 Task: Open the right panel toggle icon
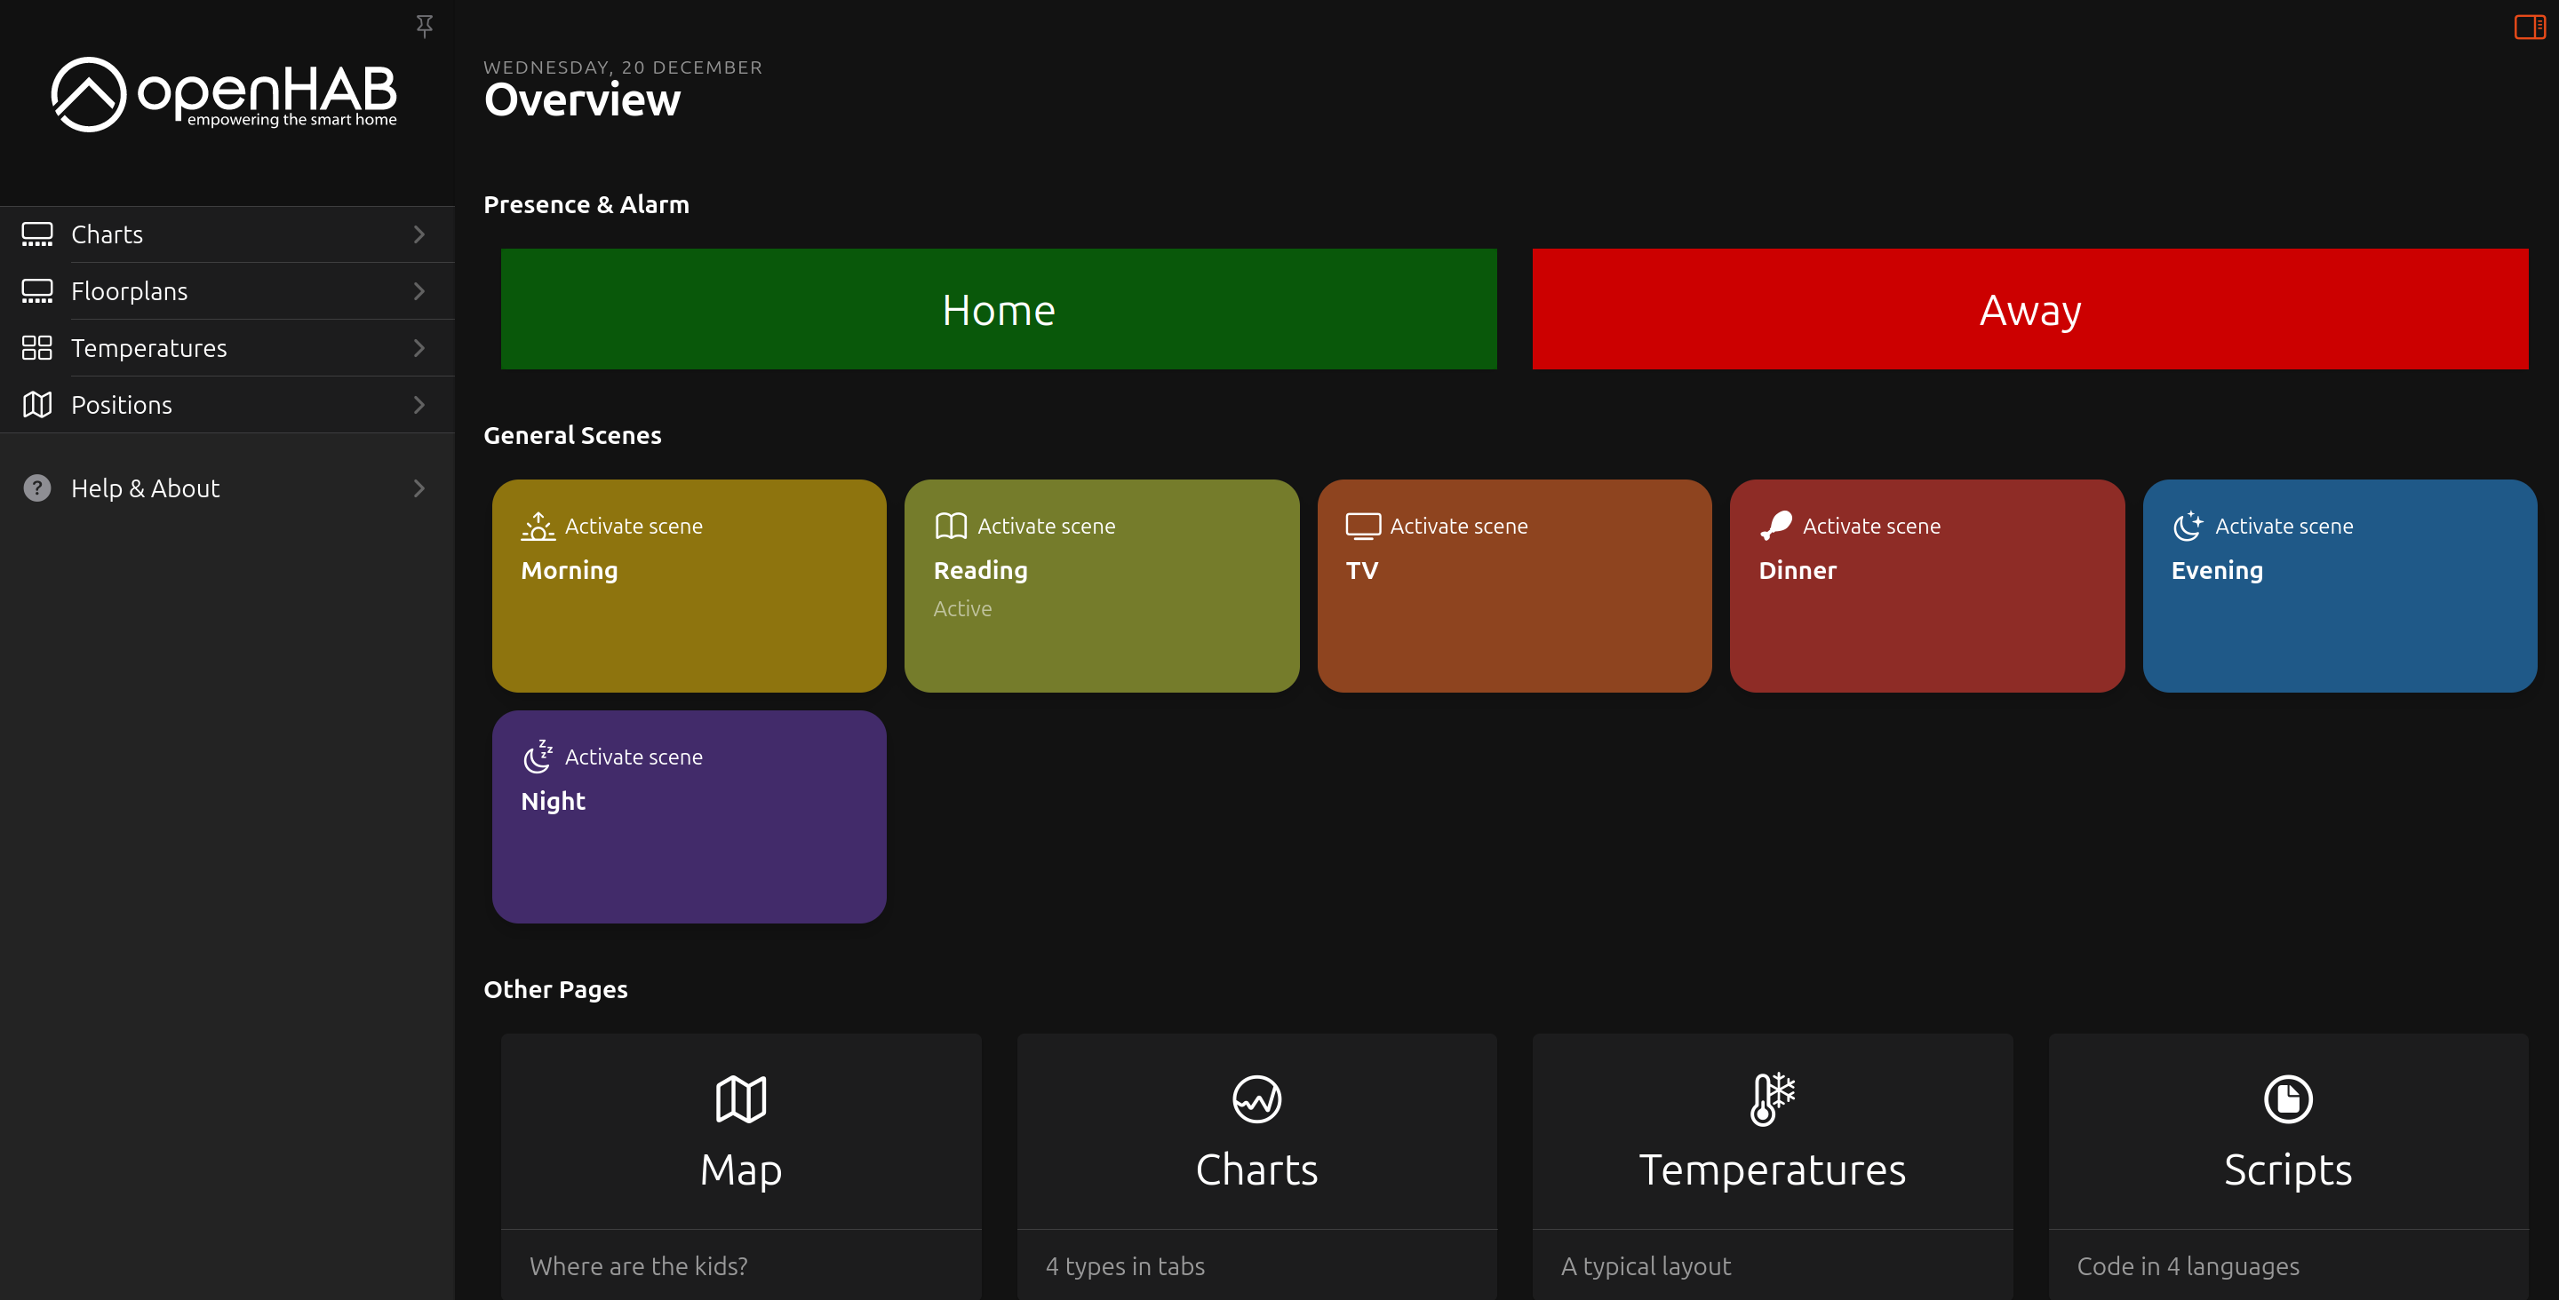[2529, 27]
